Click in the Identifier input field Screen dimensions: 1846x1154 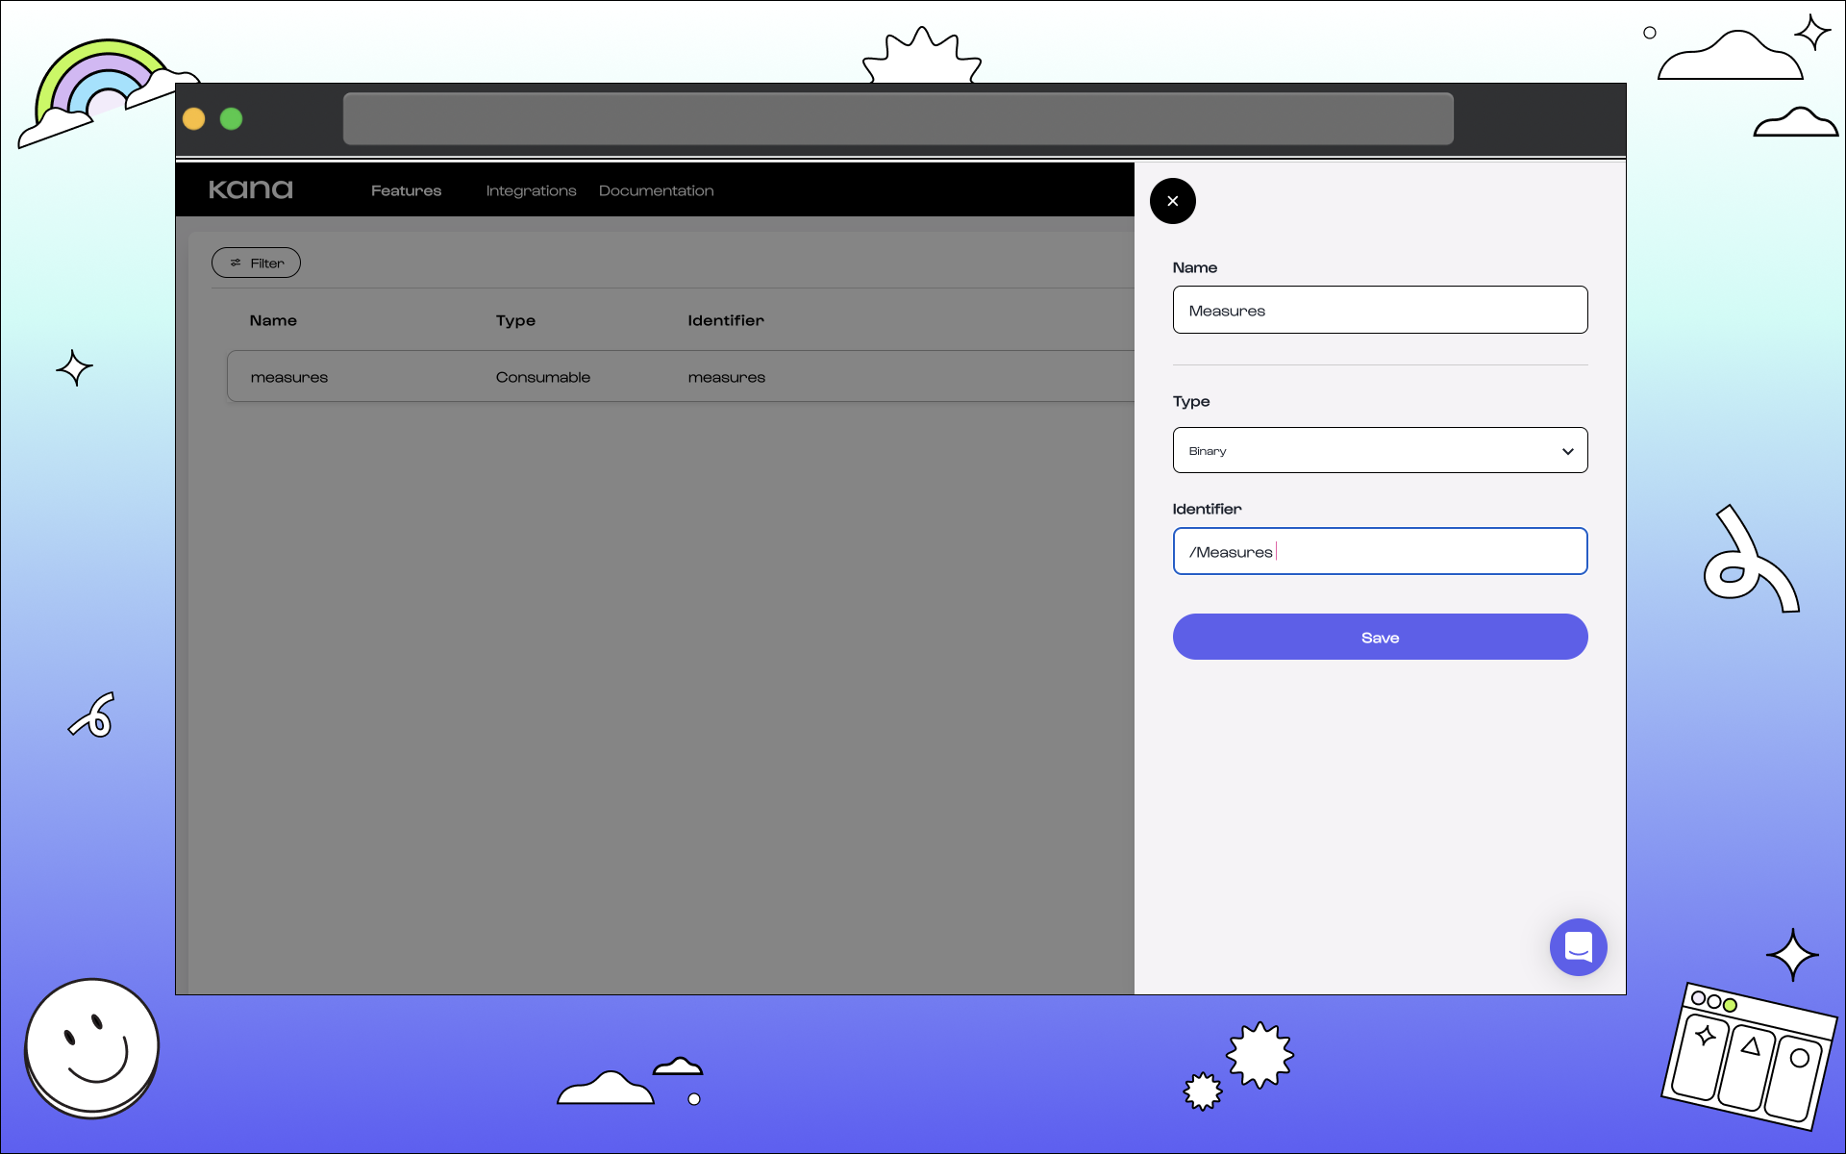(x=1380, y=551)
